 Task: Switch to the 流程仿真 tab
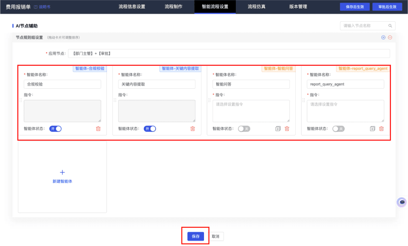[257, 7]
